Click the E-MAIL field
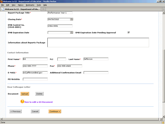The width and height of the screenshot is (165, 124). 35,73
